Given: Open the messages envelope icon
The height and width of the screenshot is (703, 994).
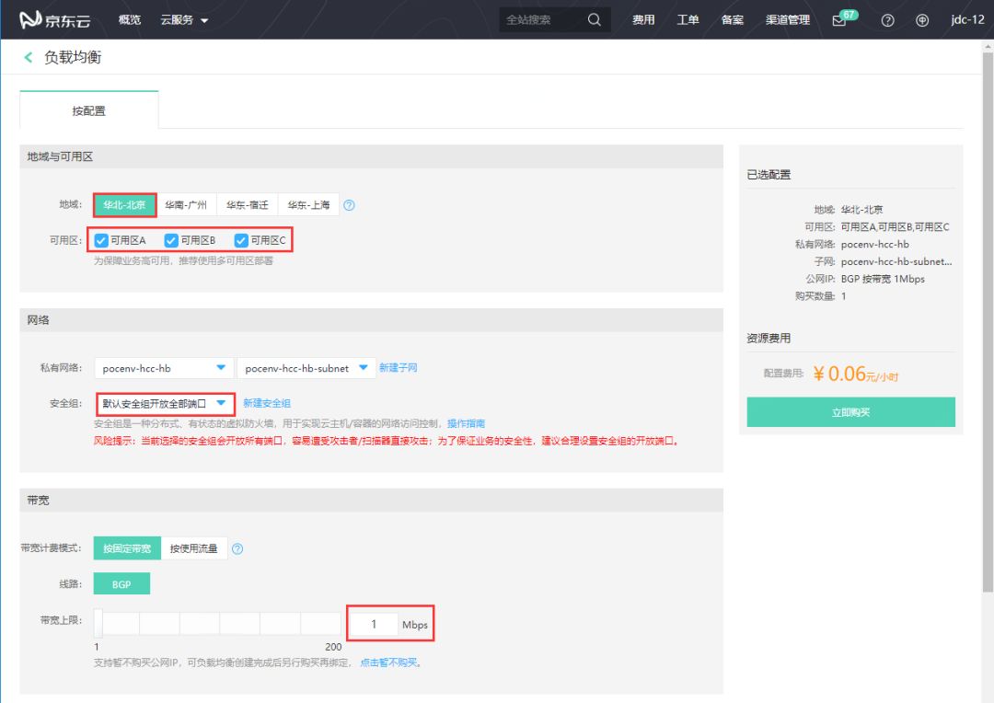Looking at the screenshot, I should point(839,21).
